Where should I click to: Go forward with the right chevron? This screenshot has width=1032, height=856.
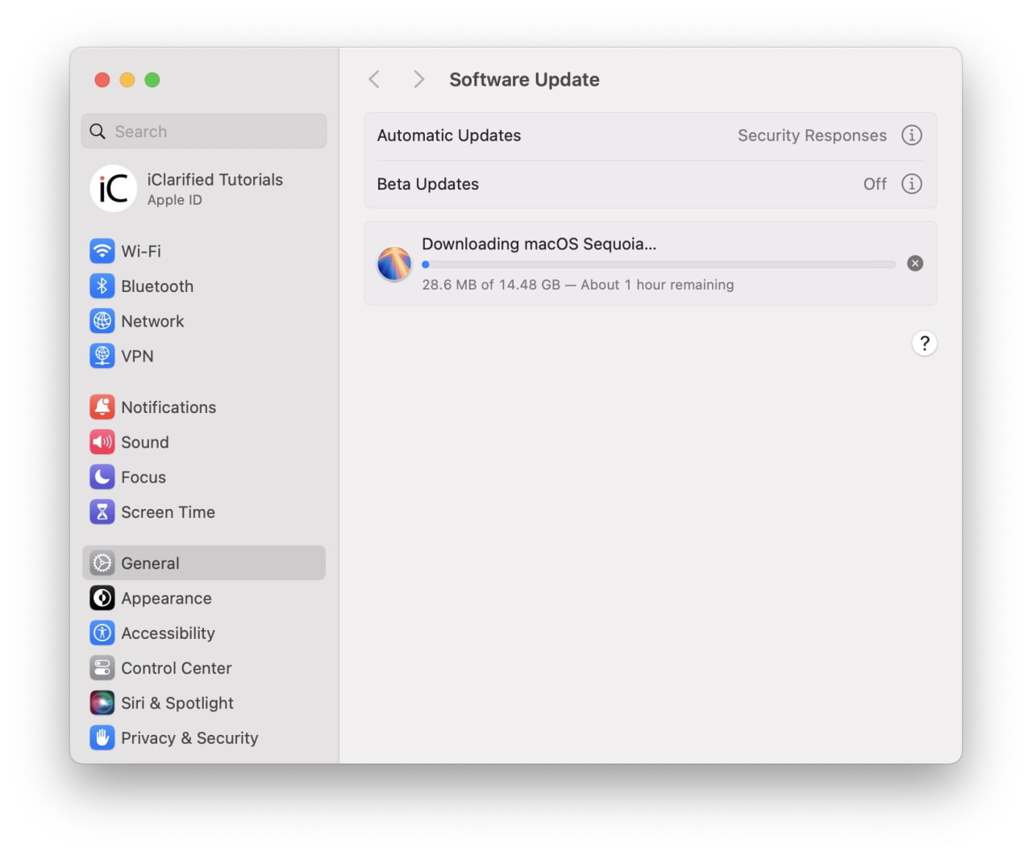click(x=418, y=79)
